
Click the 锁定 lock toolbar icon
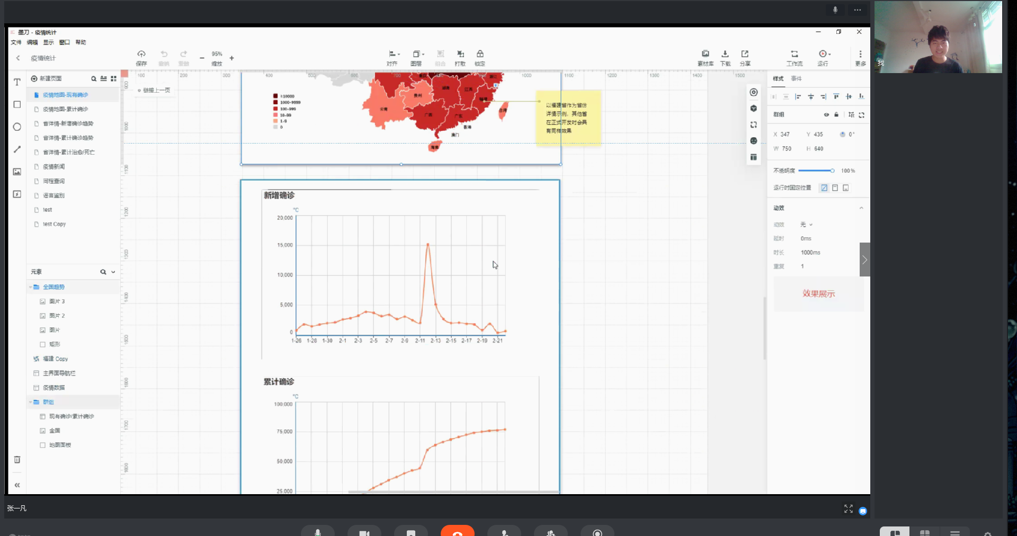480,54
